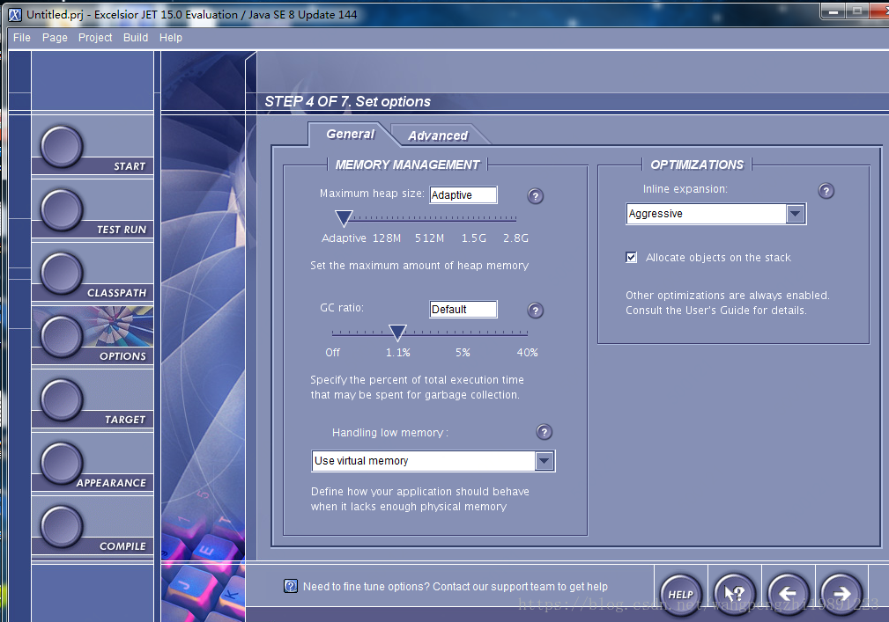
Task: Click the Excelsior JET title bar icon
Action: [x=15, y=15]
